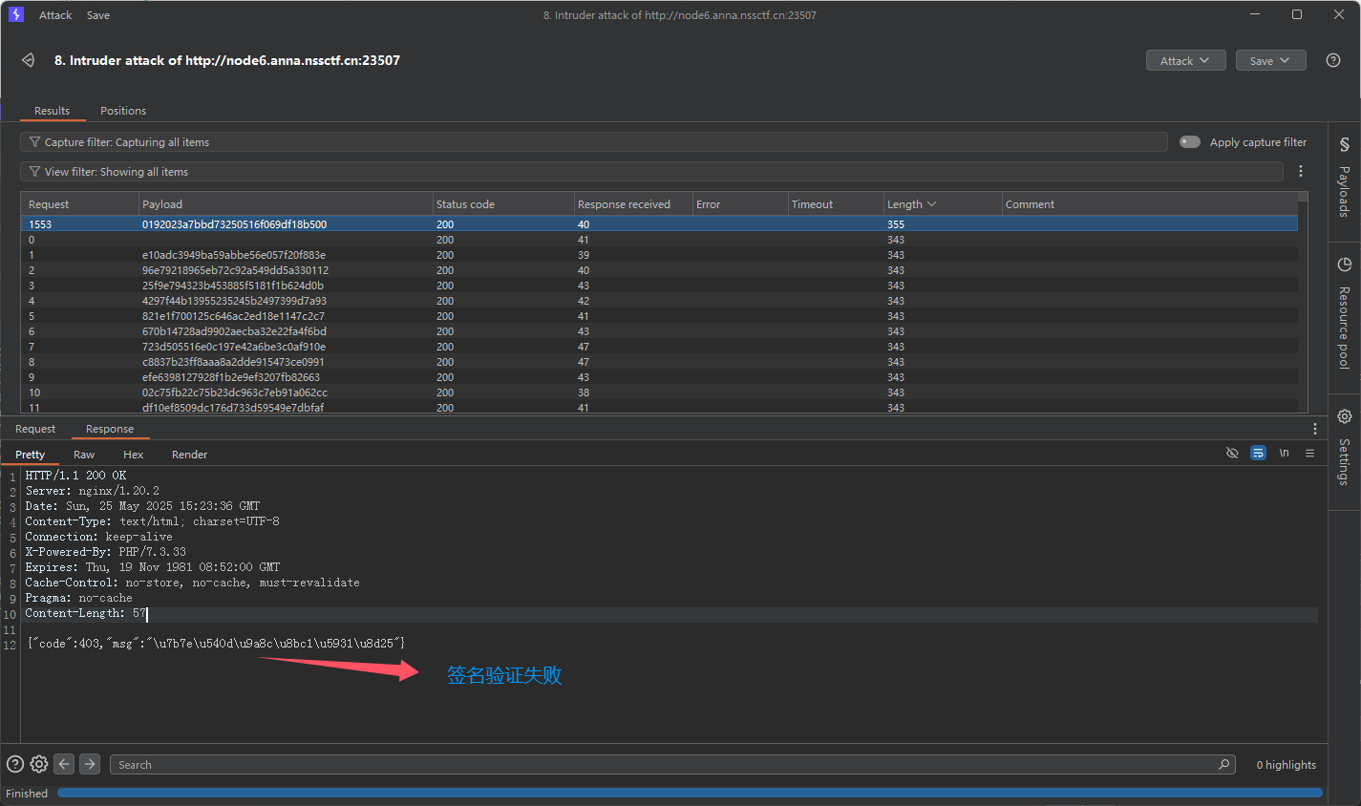Screen dimensions: 1361x806
Task: Open help icon in top right
Action: 1332,60
